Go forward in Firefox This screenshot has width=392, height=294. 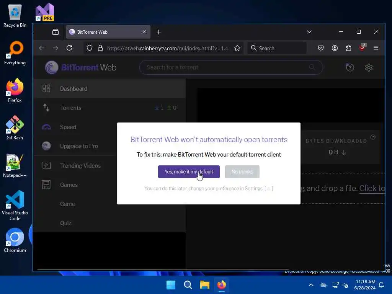point(56,48)
